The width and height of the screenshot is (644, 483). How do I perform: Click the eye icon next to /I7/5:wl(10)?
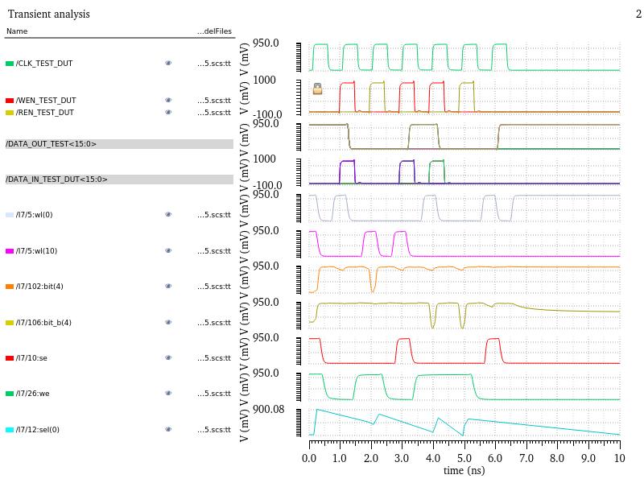click(x=168, y=251)
